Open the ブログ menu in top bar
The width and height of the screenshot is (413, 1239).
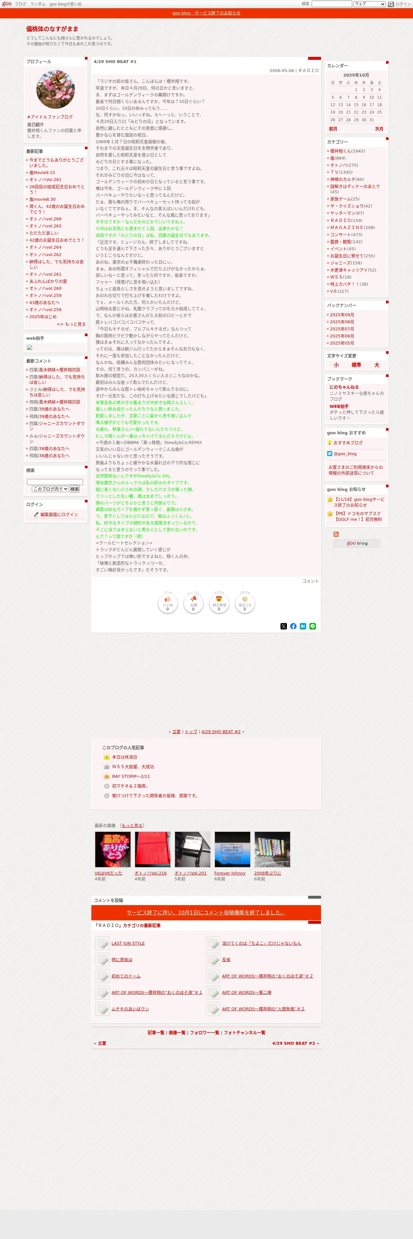point(21,4)
